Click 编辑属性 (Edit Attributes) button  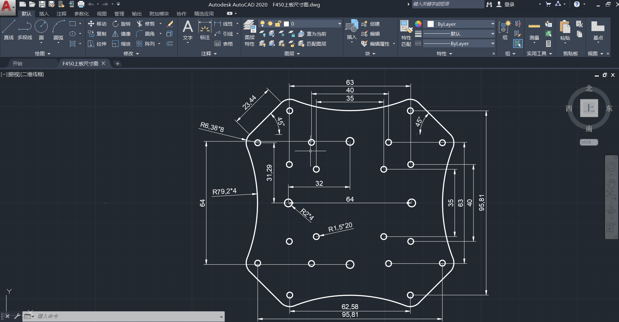pyautogui.click(x=375, y=44)
